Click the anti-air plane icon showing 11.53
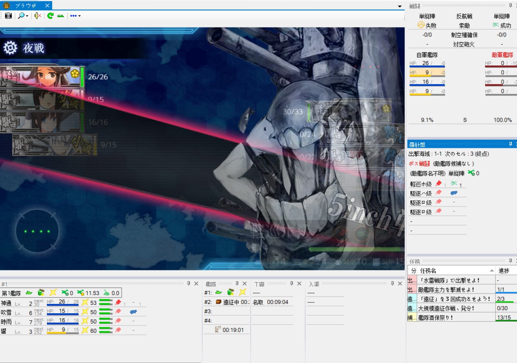Image resolution: width=517 pixels, height=363 pixels. 81,293
